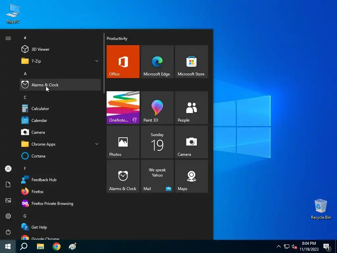Screen dimensions: 337x253
Task: Open the Camera tile
Action: 192,142
